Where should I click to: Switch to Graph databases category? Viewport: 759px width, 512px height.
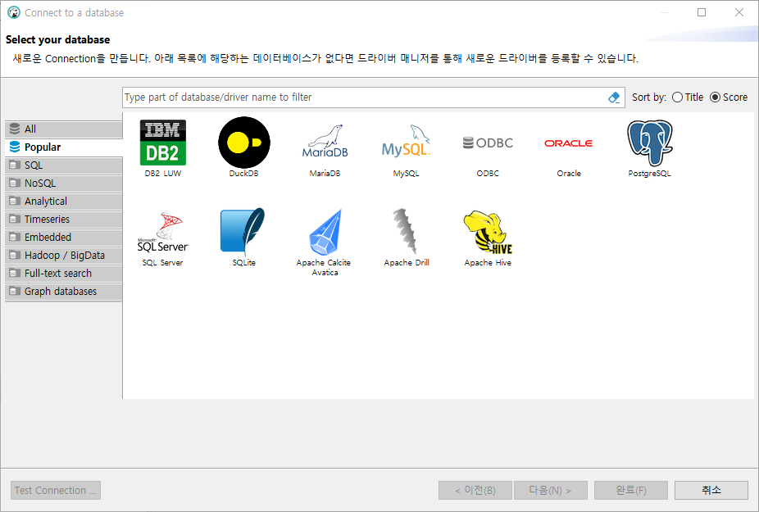click(x=63, y=292)
